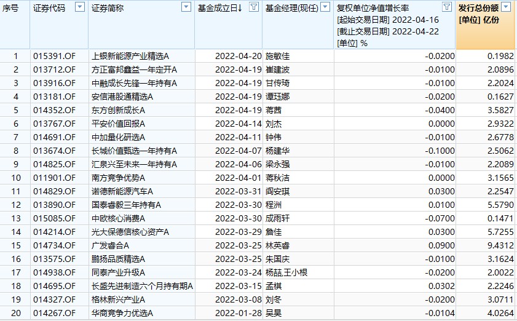Select growth rate -0.0104
The height and width of the screenshot is (321, 517).
click(440, 313)
